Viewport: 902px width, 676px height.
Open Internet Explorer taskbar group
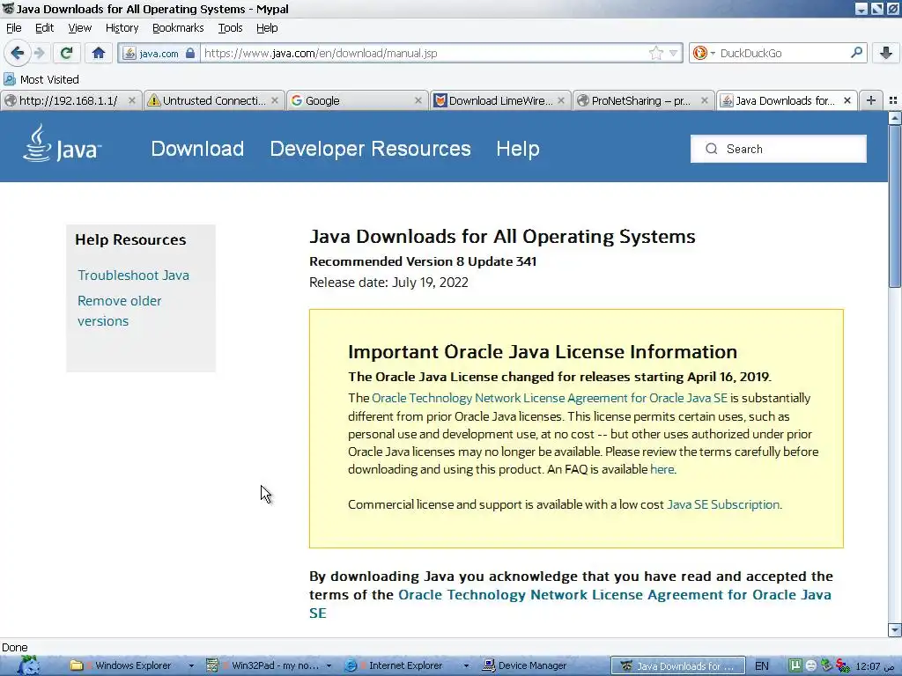coord(400,665)
